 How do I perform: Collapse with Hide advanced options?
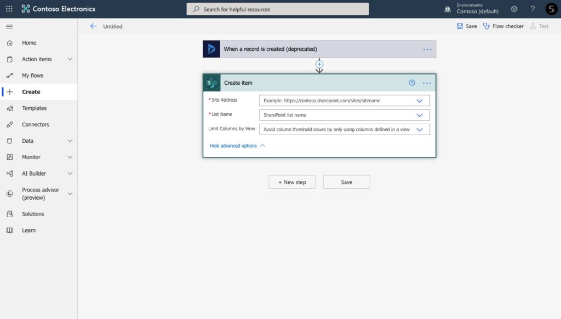237,146
